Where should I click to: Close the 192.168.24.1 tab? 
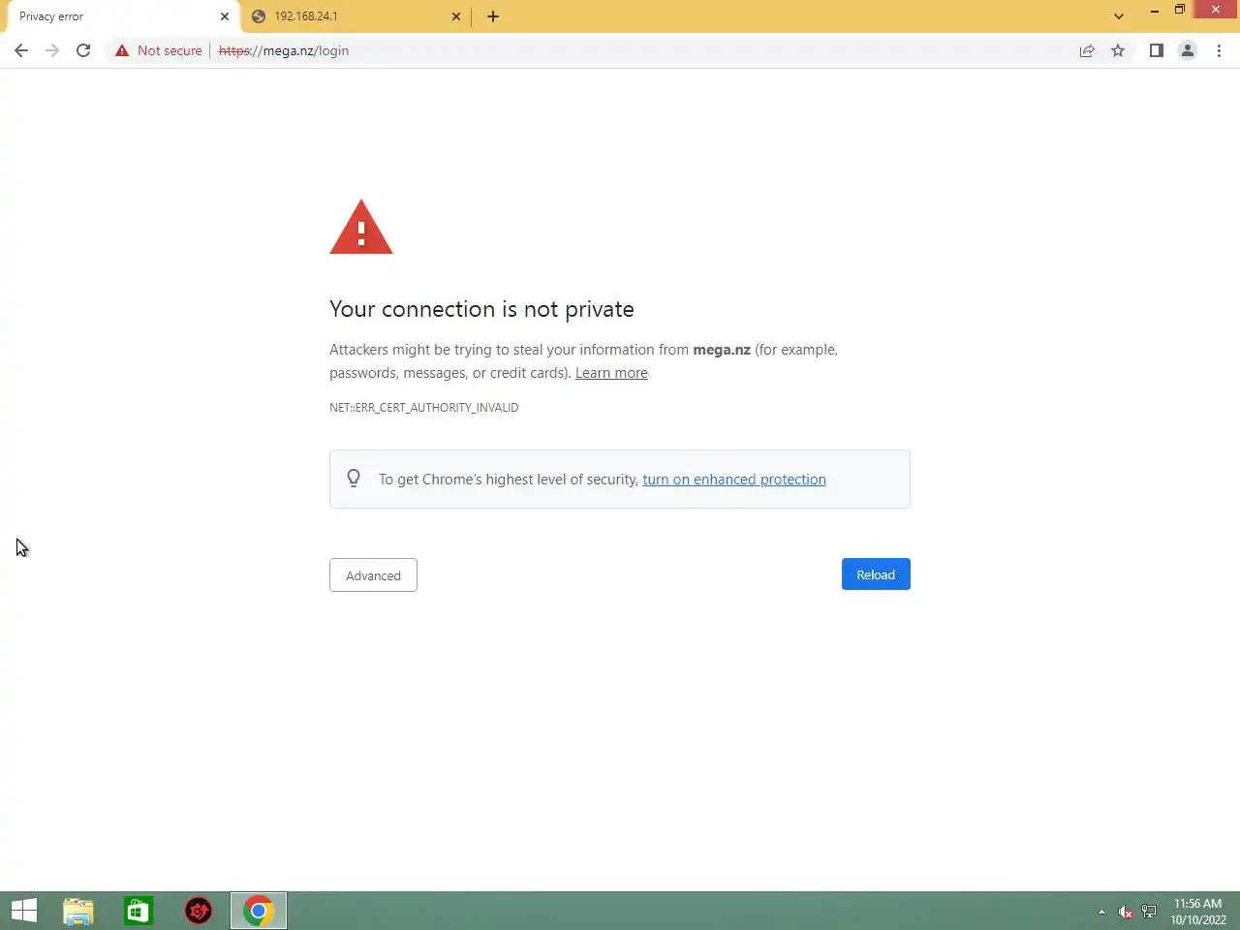(x=456, y=16)
